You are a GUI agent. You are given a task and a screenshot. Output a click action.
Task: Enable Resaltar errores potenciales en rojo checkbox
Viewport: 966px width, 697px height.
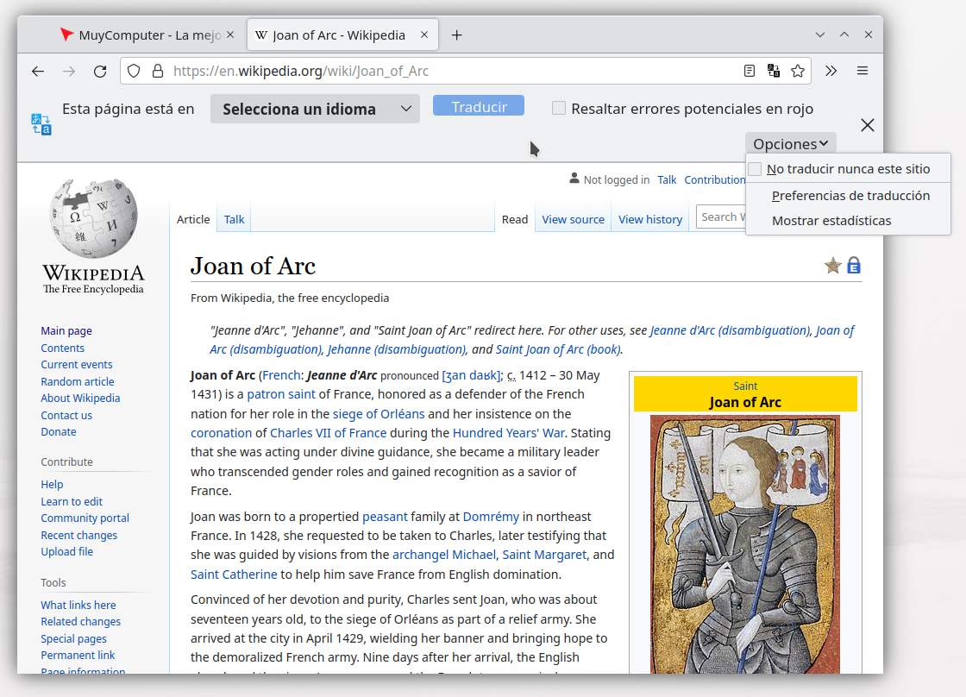(559, 109)
